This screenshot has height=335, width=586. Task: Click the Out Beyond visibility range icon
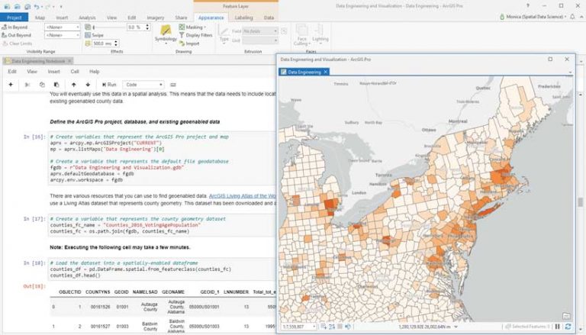(4, 35)
